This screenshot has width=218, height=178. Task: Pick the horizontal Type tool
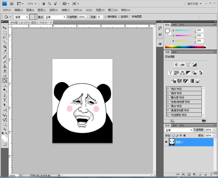point(5,100)
